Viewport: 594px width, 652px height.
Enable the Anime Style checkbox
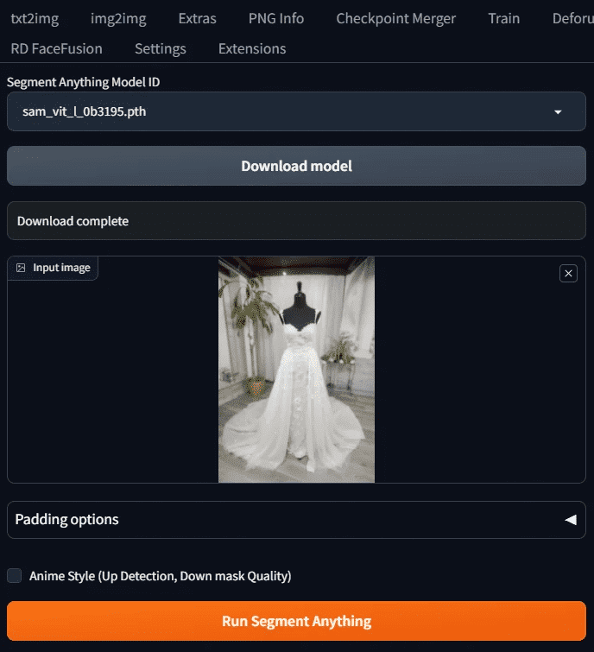coord(14,576)
